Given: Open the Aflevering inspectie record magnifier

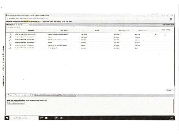Looking at the screenshot, I should [x=10, y=48].
